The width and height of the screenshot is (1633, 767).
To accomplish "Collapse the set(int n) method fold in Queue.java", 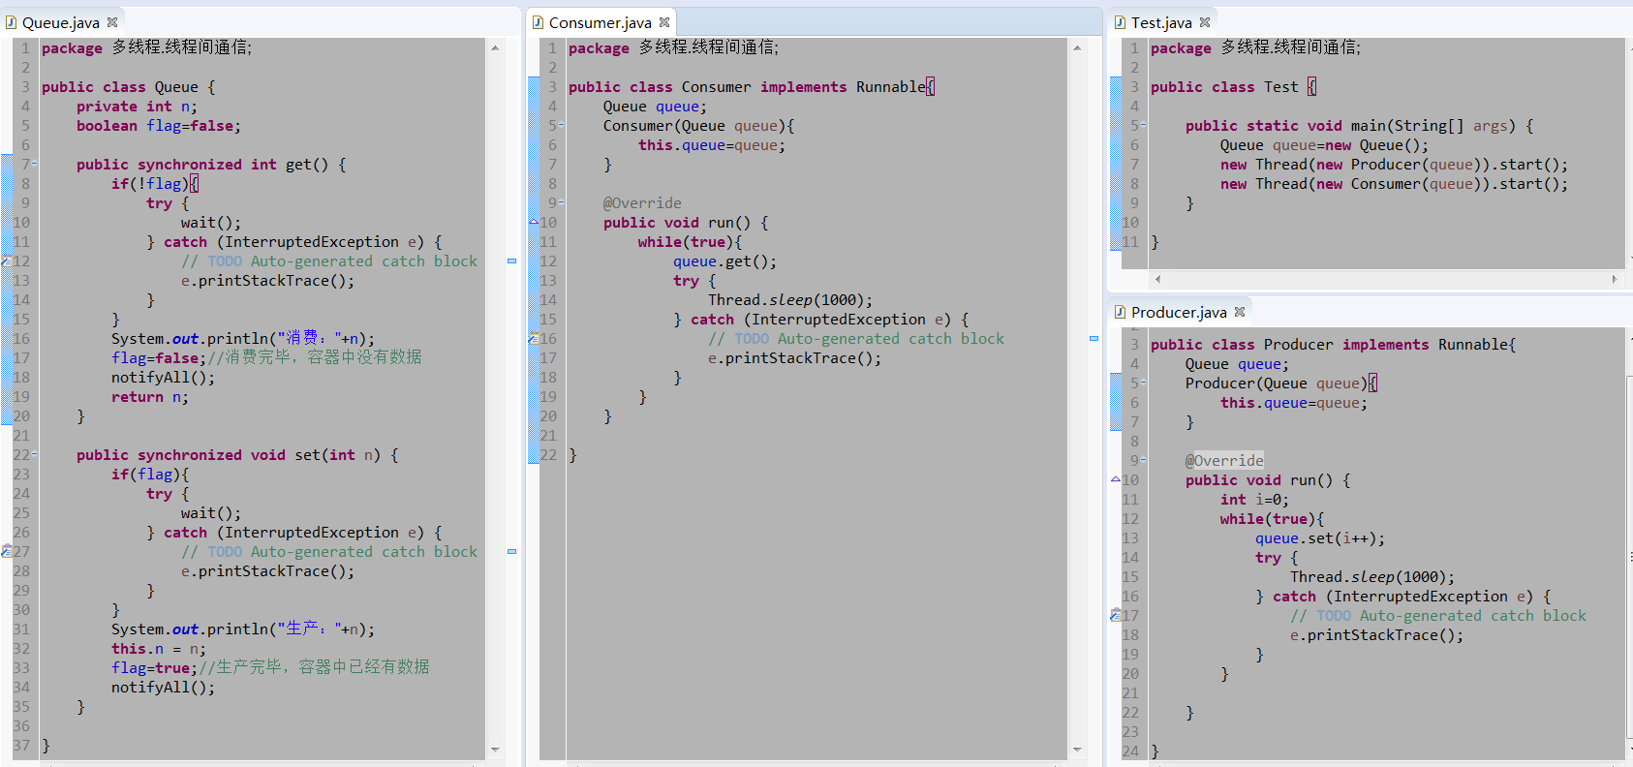I will (35, 454).
